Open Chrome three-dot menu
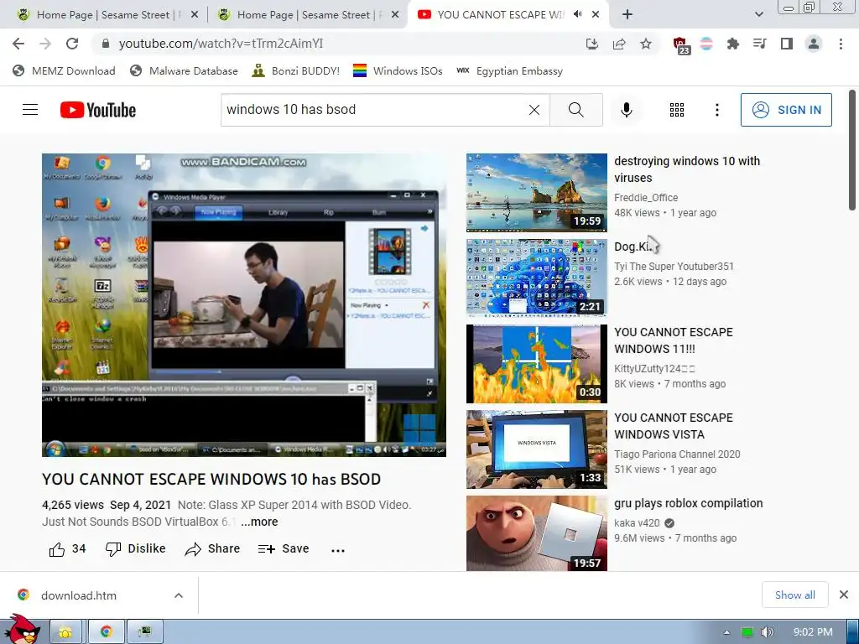 841,44
